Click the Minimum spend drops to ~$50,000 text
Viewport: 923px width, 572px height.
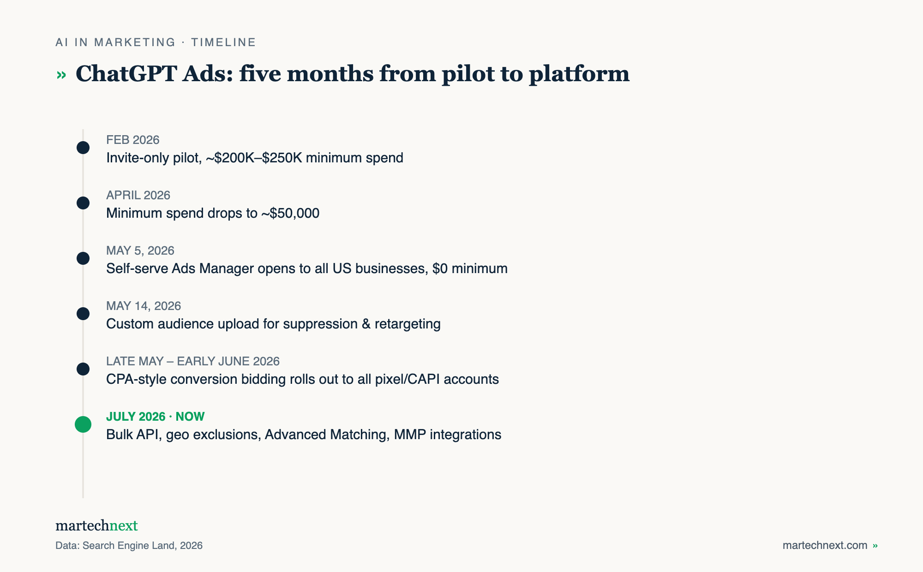pos(213,213)
